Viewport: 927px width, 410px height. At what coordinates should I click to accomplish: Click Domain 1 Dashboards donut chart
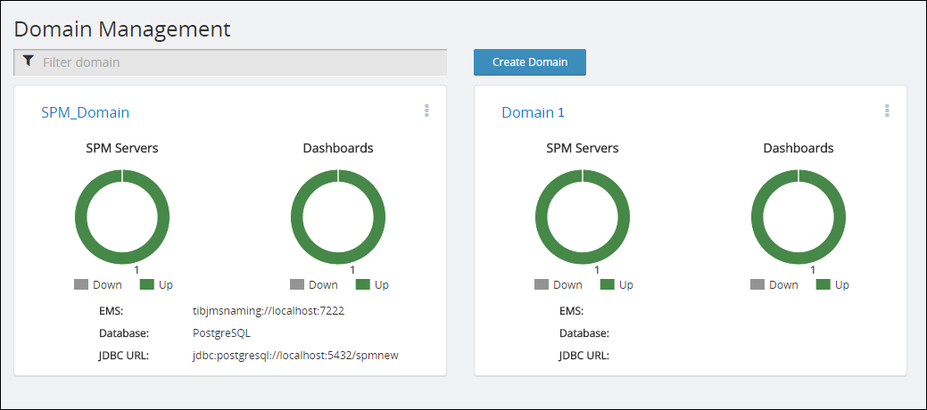point(799,217)
